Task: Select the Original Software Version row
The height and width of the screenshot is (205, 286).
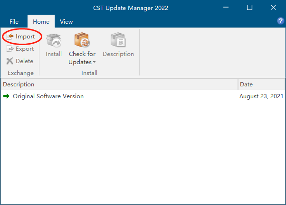Action: tap(143, 96)
